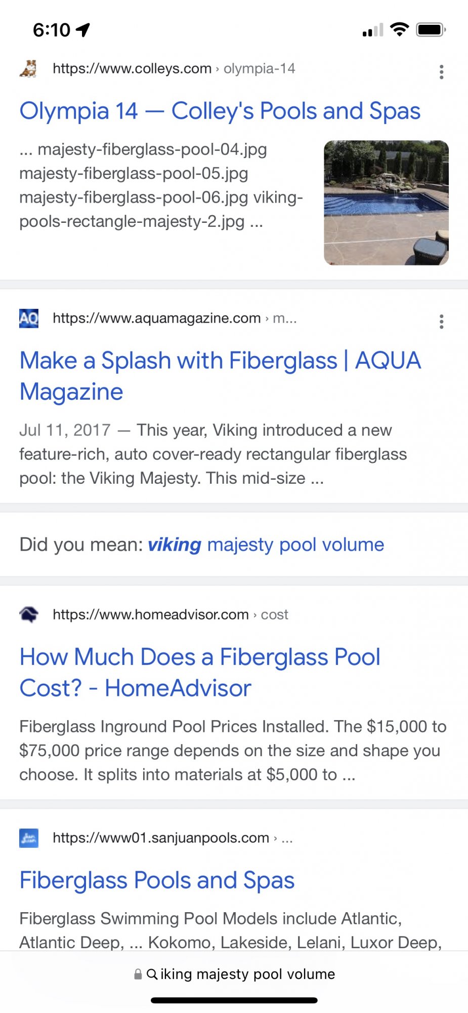Open the Olympia 14 — Colley's Pools and Spas result

[x=220, y=111]
